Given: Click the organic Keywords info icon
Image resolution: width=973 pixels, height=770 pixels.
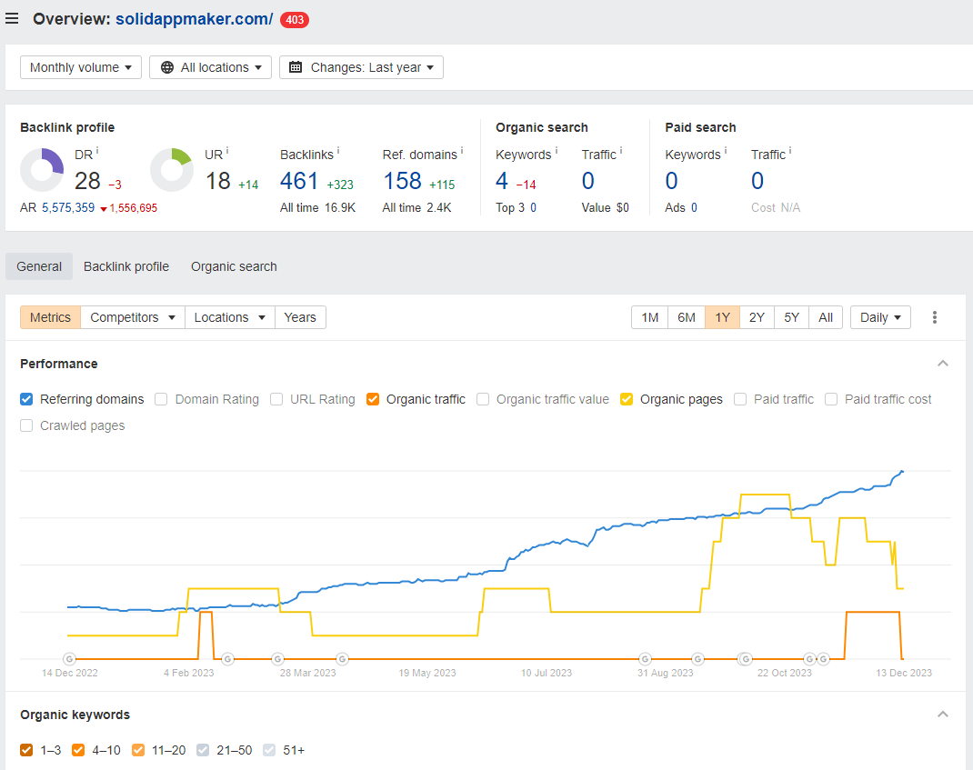Looking at the screenshot, I should (x=556, y=151).
